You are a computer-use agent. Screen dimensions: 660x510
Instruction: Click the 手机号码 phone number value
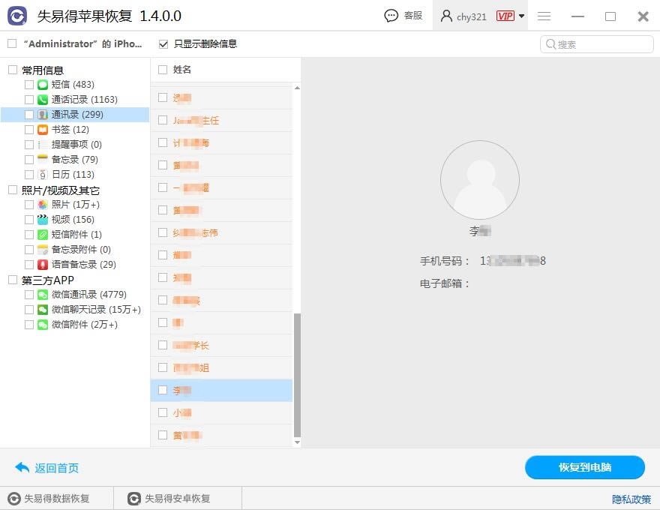point(513,261)
